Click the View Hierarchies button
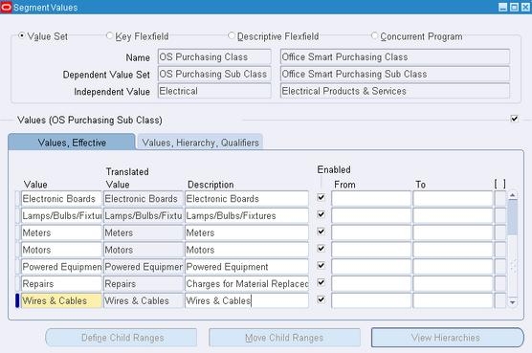The image size is (532, 353). click(x=447, y=338)
